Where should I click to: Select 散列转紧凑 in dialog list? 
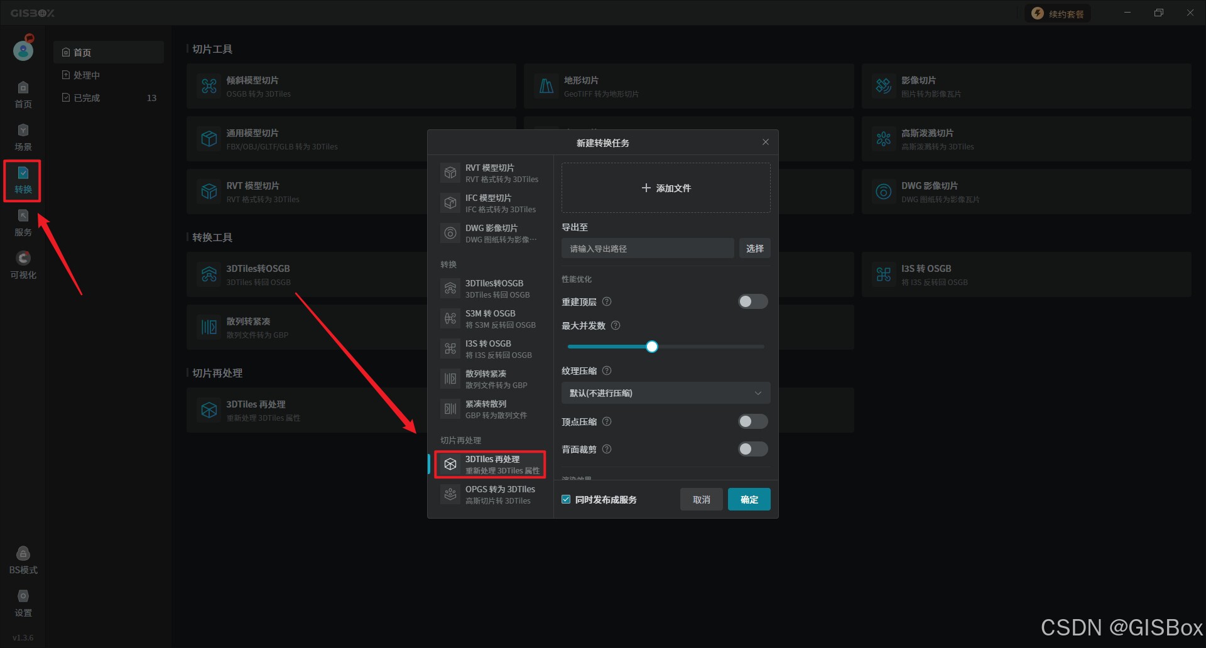pyautogui.click(x=490, y=379)
